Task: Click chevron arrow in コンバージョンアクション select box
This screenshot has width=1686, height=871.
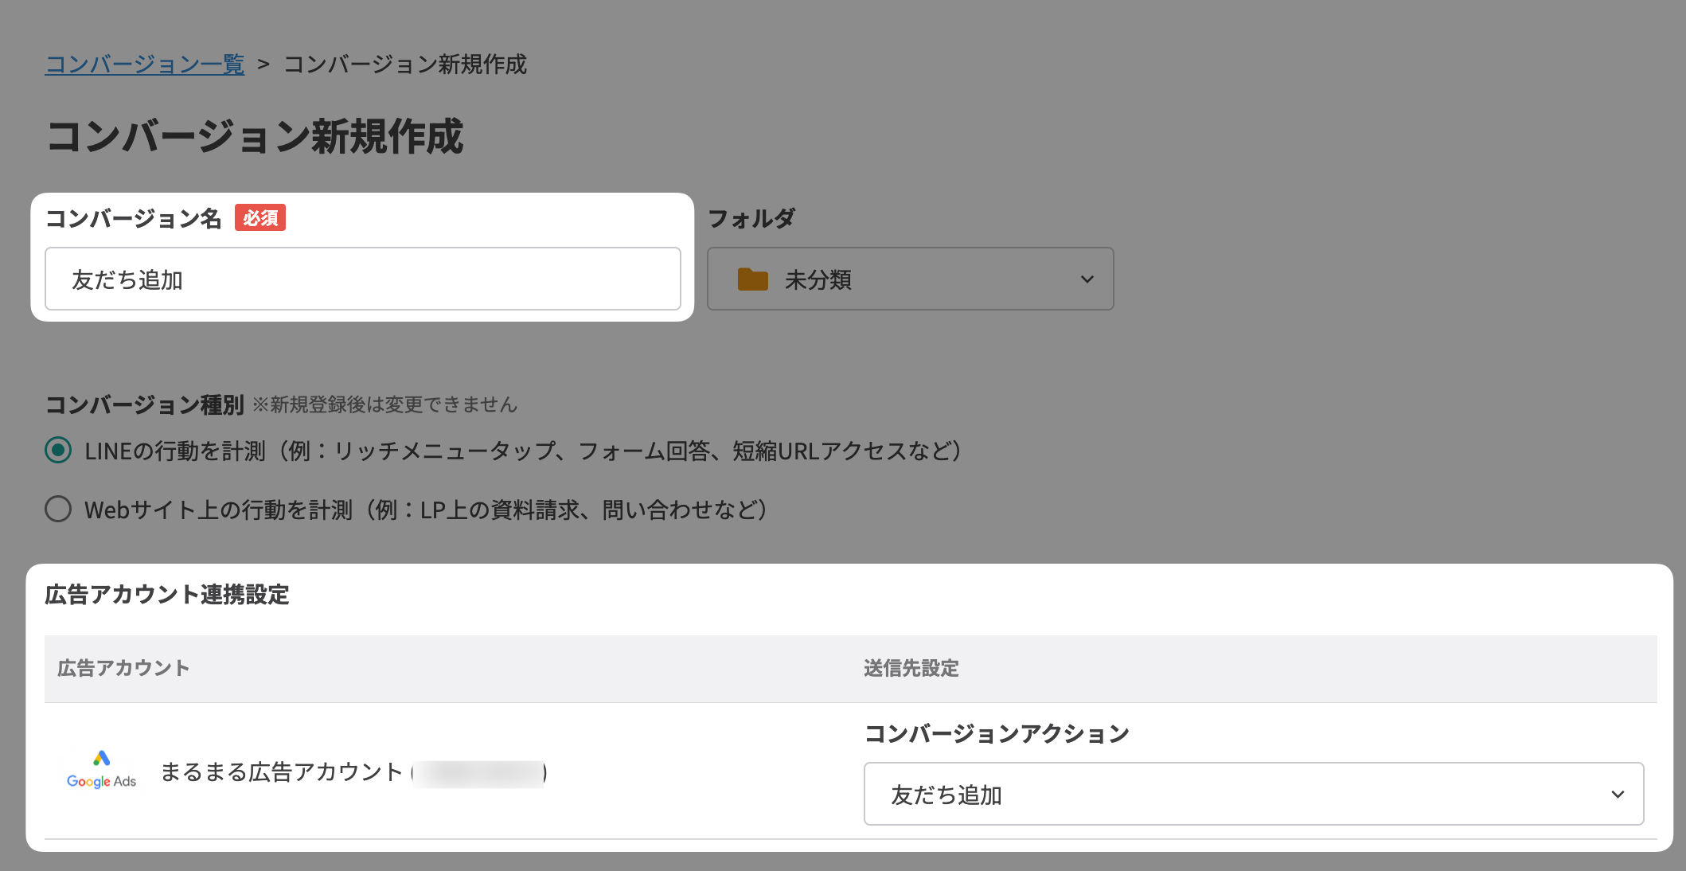Action: tap(1617, 795)
